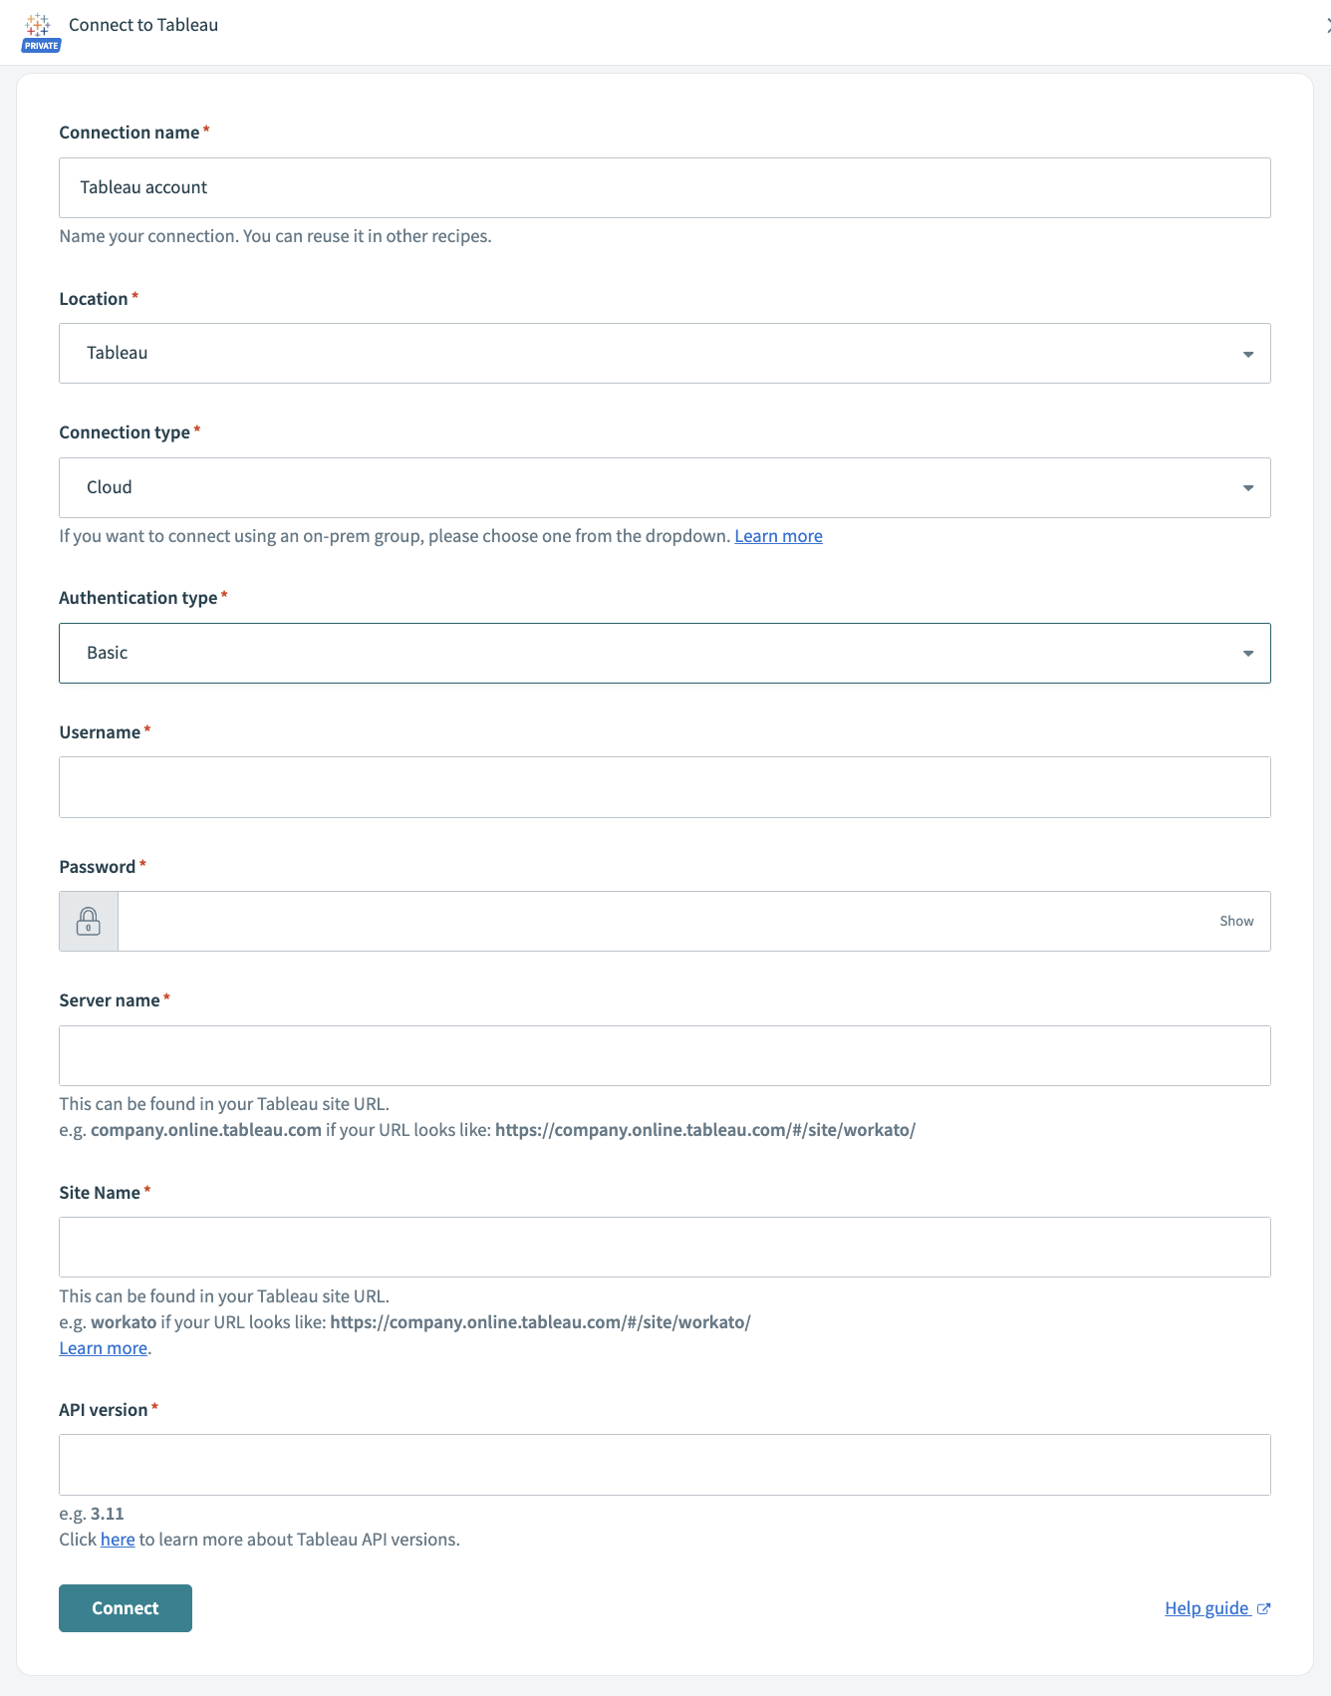Screen dimensions: 1331x1696
Task: Click the 'here' link for API versions
Action: [118, 1540]
